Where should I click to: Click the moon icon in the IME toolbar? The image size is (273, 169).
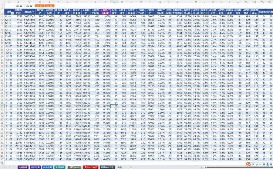(257, 164)
